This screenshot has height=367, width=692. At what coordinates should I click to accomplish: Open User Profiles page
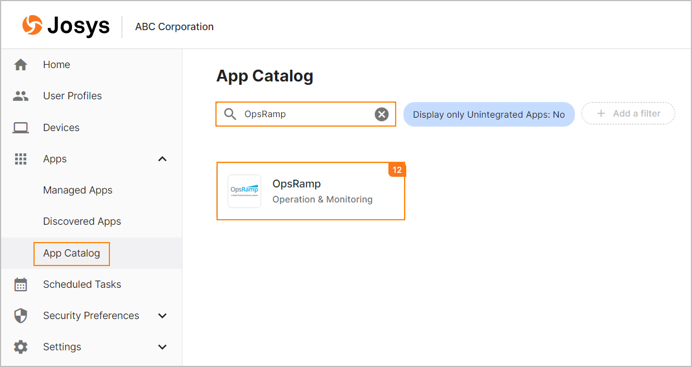[73, 96]
